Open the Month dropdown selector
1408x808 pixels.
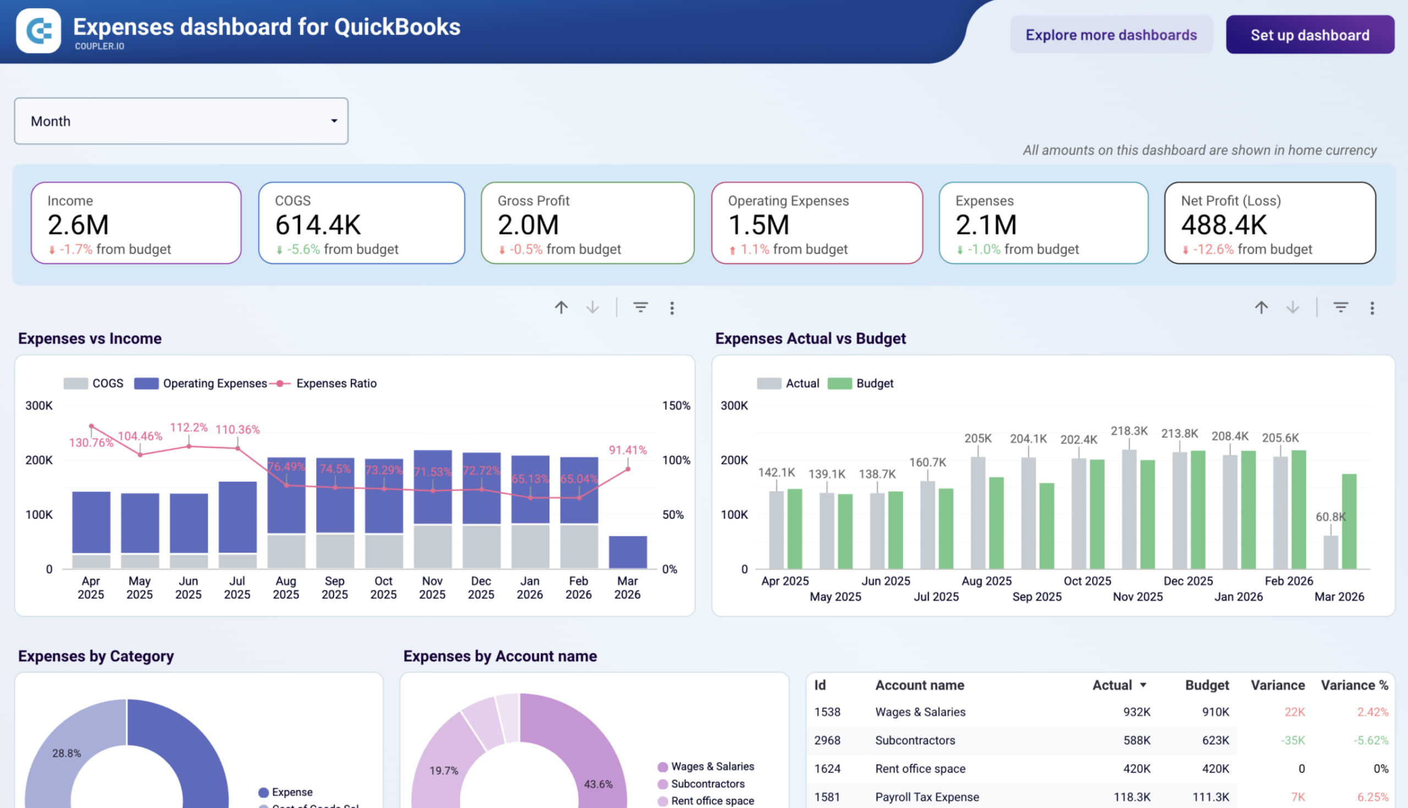click(x=182, y=121)
